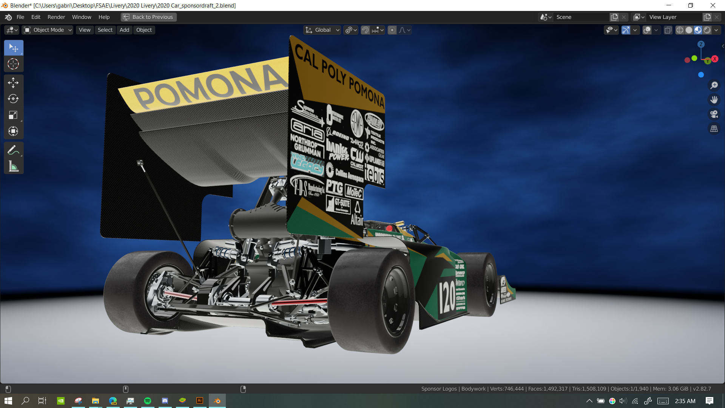The image size is (725, 408).
Task: Open the viewport View menu
Action: pyautogui.click(x=85, y=30)
